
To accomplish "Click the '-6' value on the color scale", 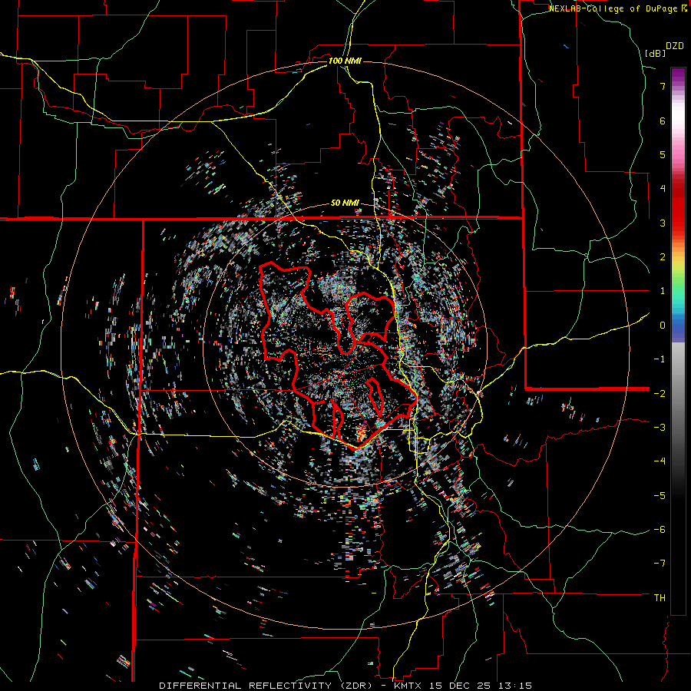I will [x=660, y=529].
